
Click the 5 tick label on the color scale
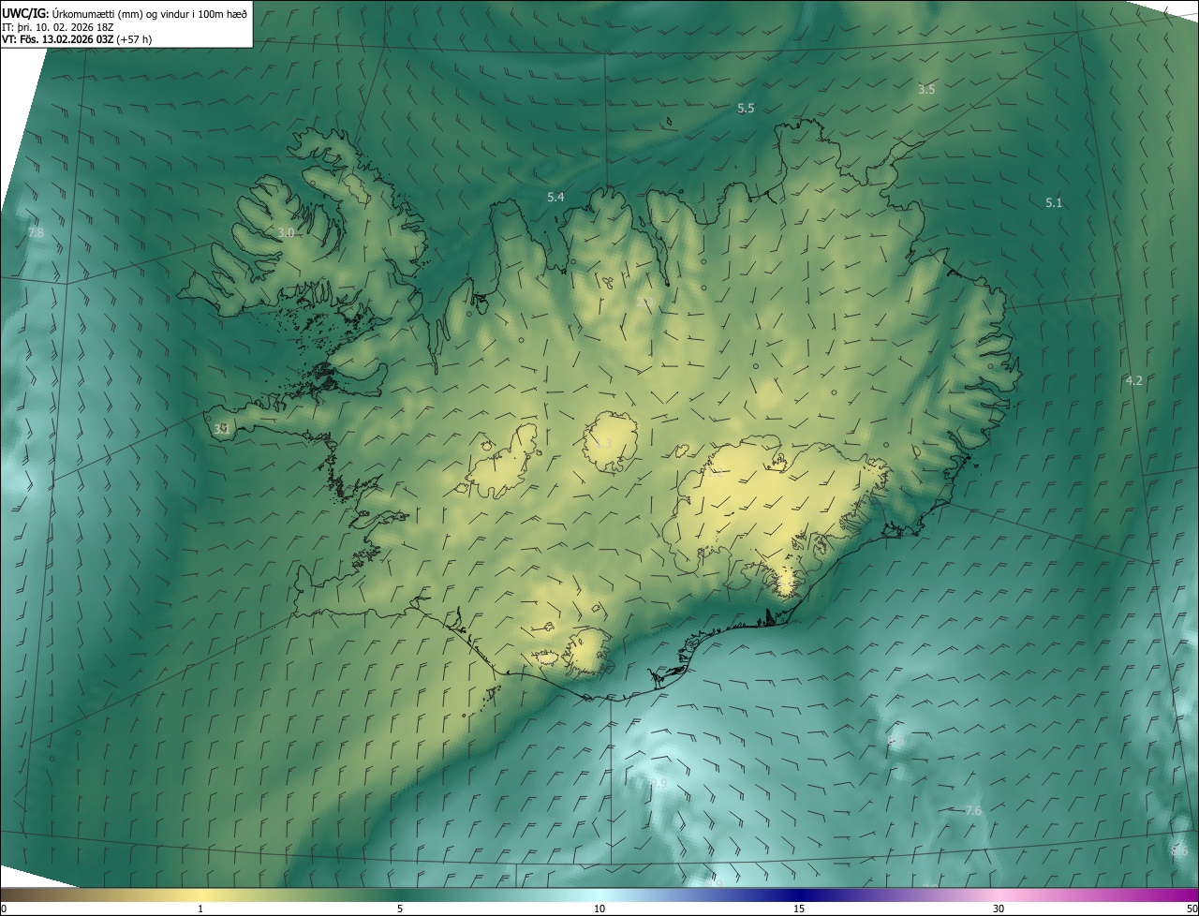pyautogui.click(x=400, y=909)
